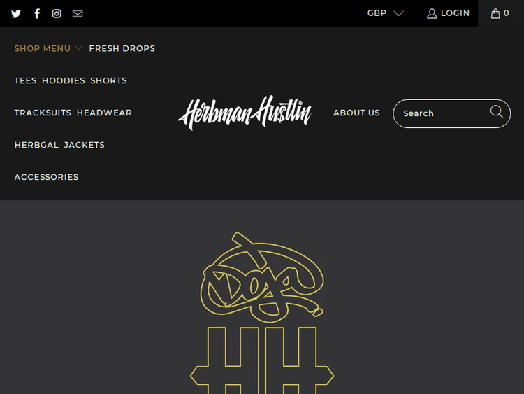Click the Herbman Hustlin logo

[245, 113]
